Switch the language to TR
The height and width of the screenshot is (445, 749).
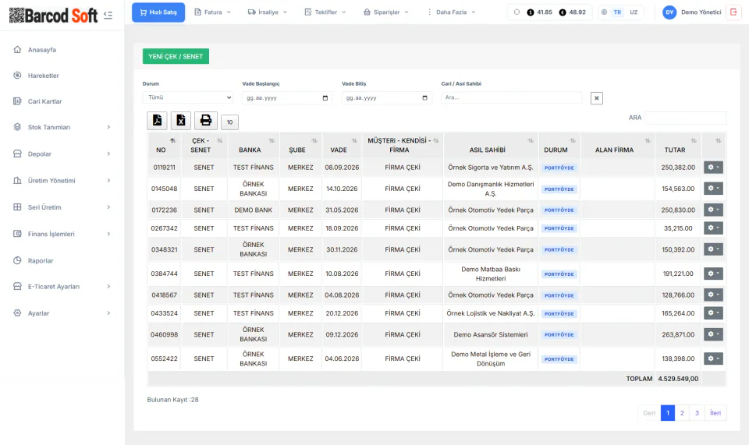[617, 12]
